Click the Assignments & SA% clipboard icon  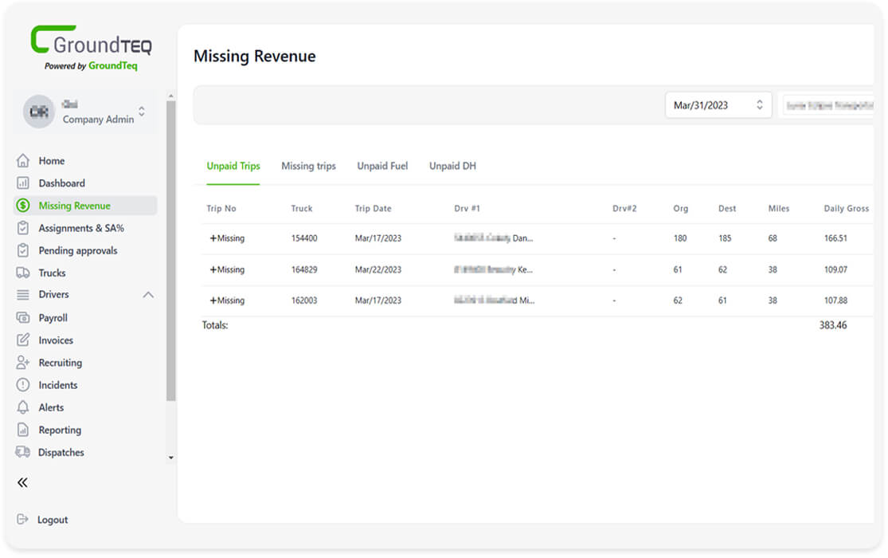click(22, 228)
